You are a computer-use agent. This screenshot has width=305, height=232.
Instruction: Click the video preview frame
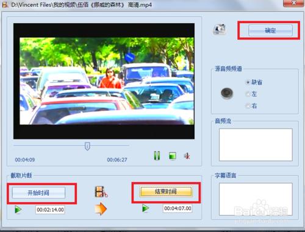[x=104, y=81]
